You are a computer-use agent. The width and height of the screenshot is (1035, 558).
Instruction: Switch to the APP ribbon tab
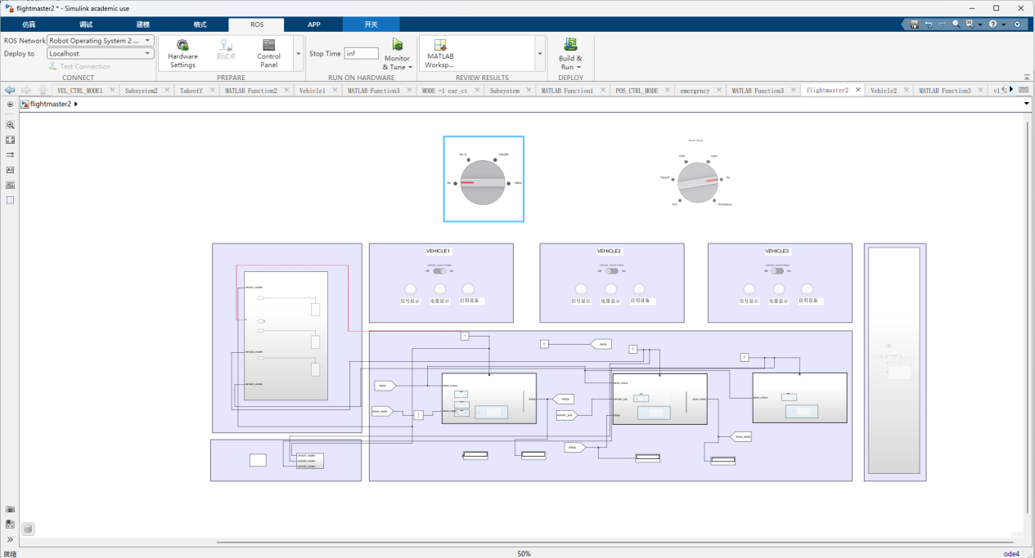(x=314, y=25)
